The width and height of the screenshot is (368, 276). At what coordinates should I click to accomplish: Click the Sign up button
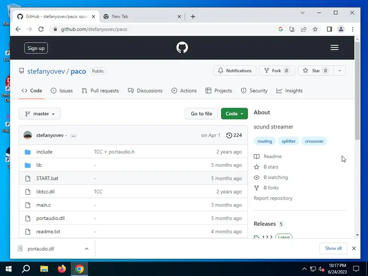[x=36, y=48]
